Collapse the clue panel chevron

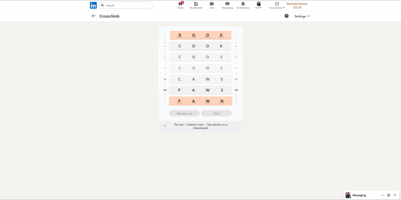click(165, 126)
